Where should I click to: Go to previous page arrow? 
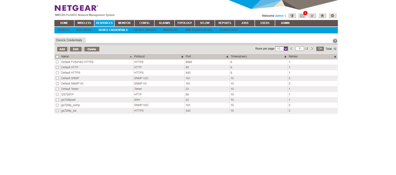291,49
